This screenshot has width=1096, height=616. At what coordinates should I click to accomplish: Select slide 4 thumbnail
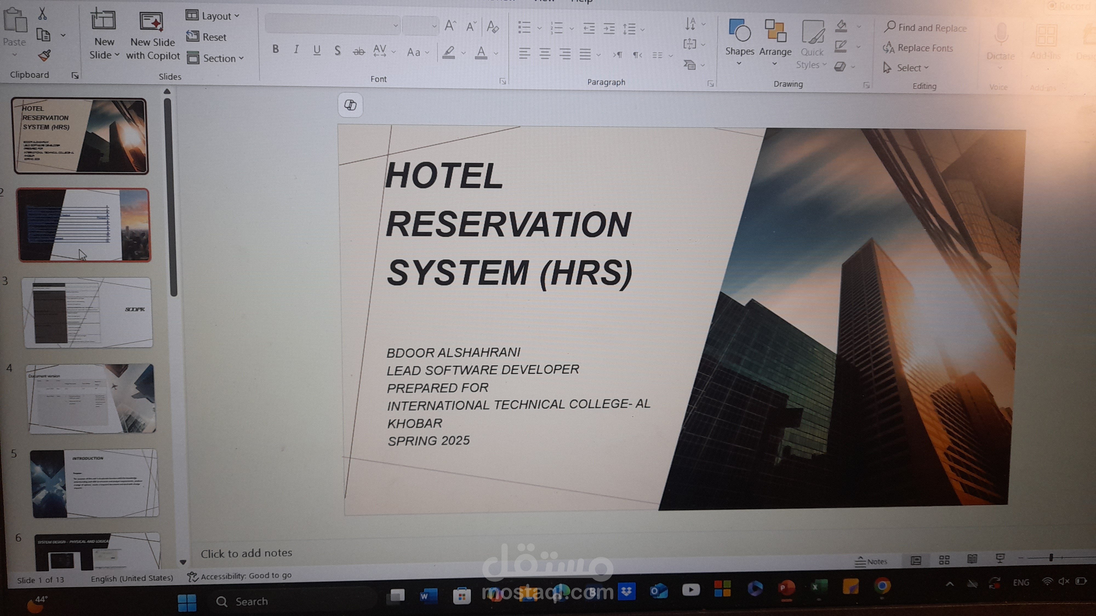pyautogui.click(x=91, y=398)
